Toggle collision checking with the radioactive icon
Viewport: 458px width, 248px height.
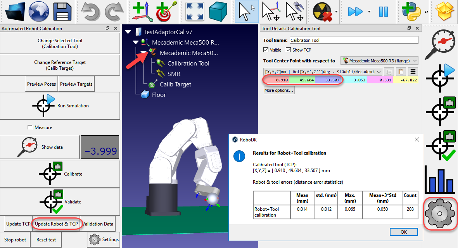(x=321, y=11)
